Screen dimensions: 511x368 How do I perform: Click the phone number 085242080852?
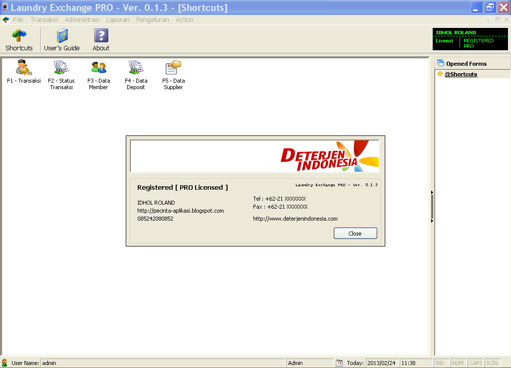155,219
